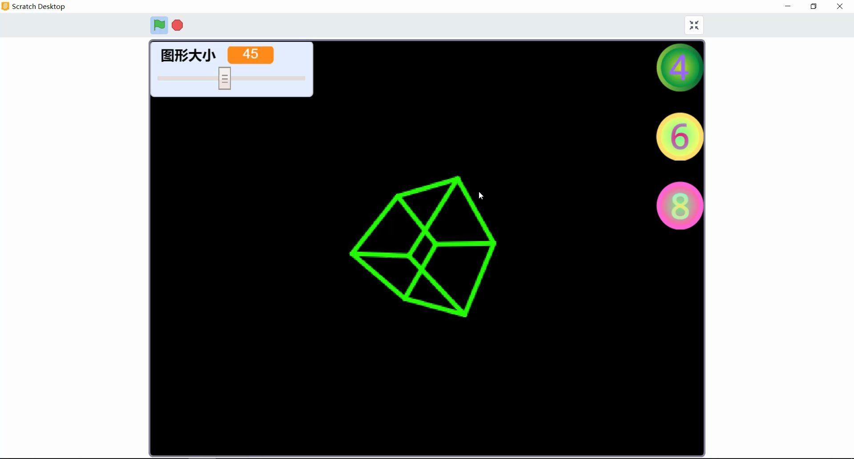Click the 图形大小 variable name label

click(187, 55)
